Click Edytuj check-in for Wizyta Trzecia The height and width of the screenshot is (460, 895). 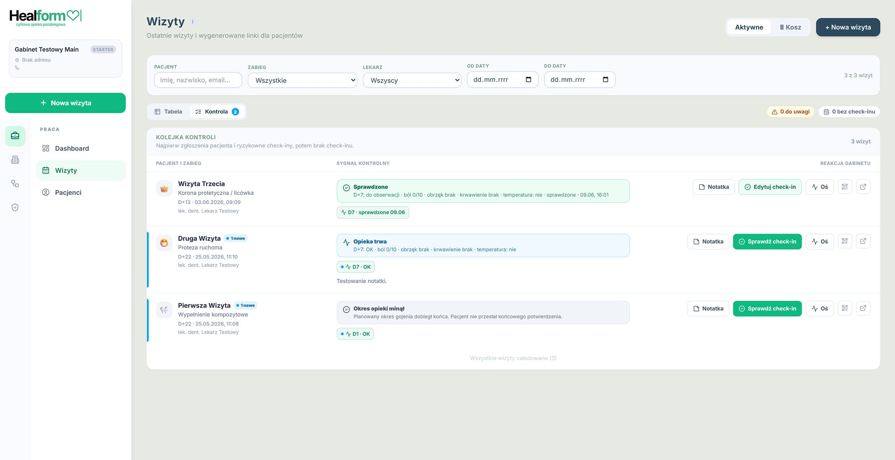point(770,187)
